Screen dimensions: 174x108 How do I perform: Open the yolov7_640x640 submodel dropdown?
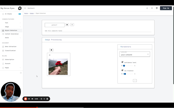tap(135, 54)
